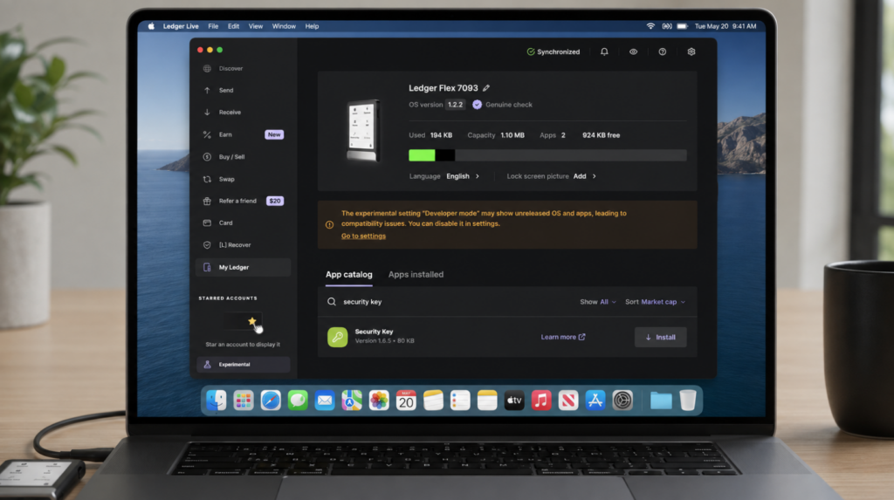Open the Apple menu
894x500 pixels.
(151, 26)
